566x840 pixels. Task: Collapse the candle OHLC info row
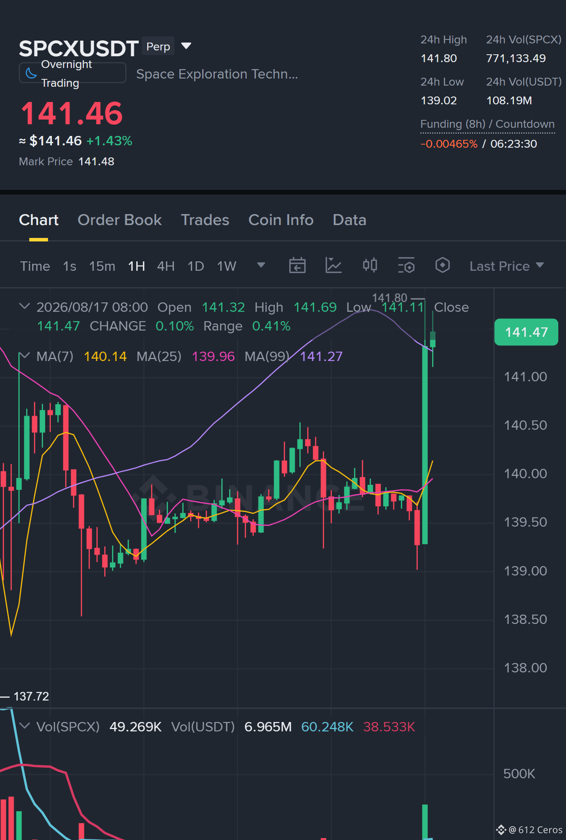point(25,306)
